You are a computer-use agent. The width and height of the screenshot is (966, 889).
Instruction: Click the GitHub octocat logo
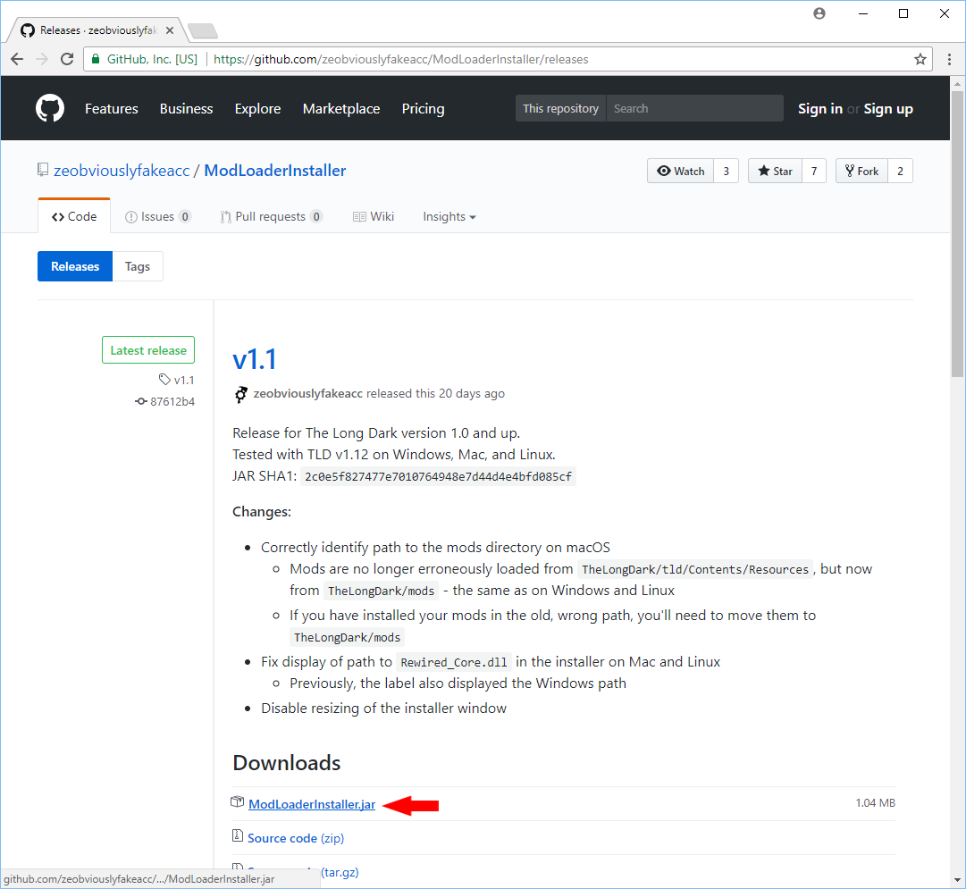[x=50, y=108]
